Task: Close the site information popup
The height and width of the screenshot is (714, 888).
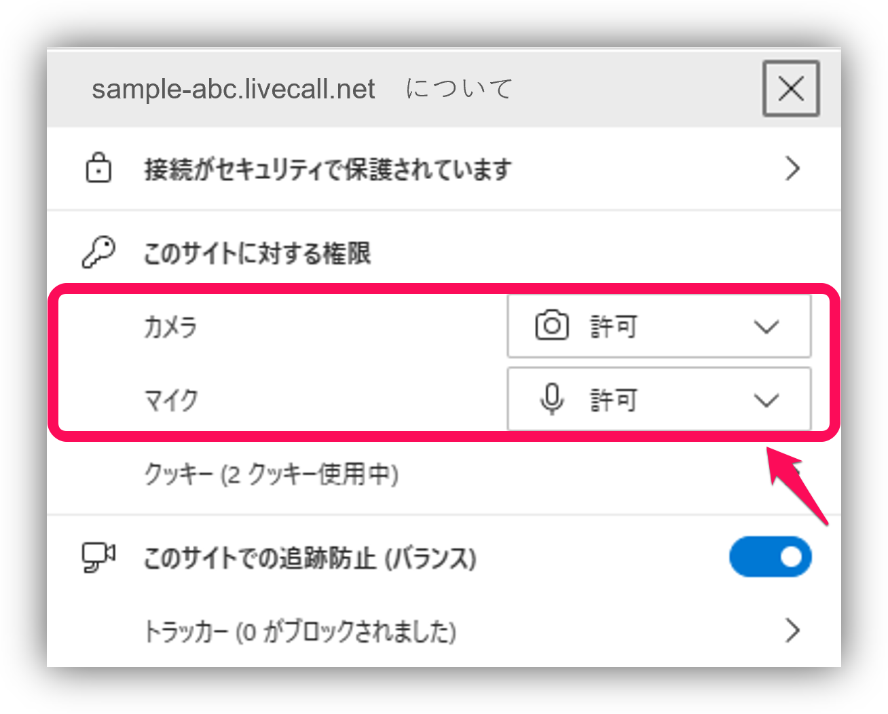Action: 790,89
